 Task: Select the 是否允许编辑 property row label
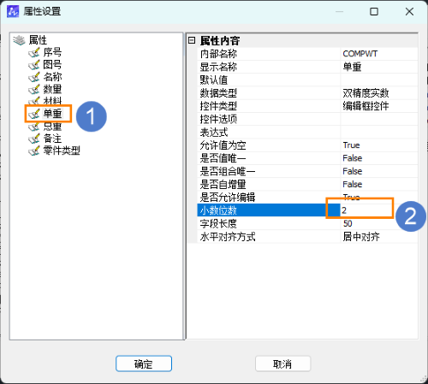point(228,198)
